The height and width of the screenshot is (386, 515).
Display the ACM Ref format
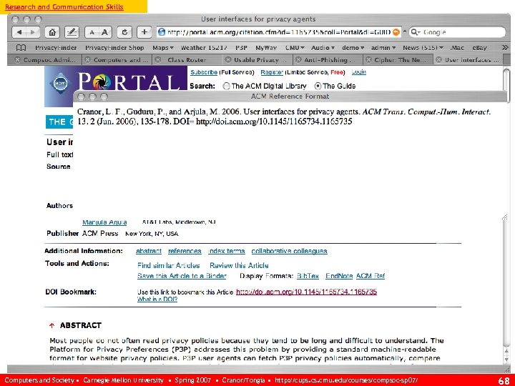pos(371,276)
